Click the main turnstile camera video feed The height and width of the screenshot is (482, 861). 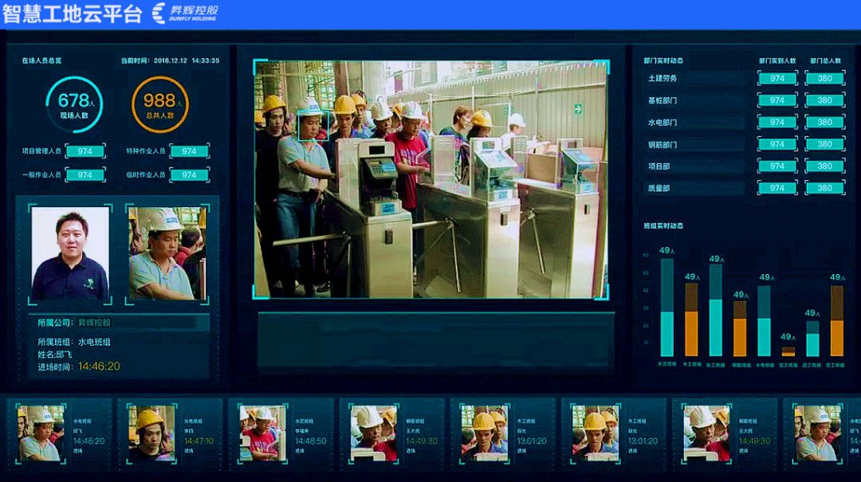click(x=431, y=179)
